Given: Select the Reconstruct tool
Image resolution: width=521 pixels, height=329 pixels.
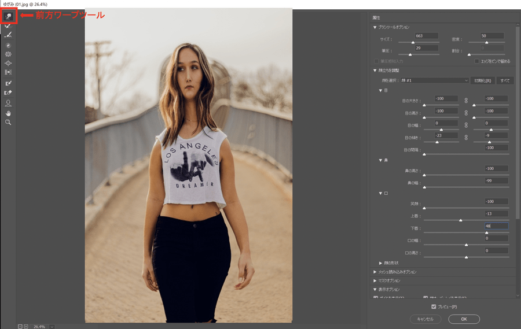Looking at the screenshot, I should pyautogui.click(x=8, y=25).
